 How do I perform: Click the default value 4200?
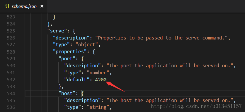[101, 80]
